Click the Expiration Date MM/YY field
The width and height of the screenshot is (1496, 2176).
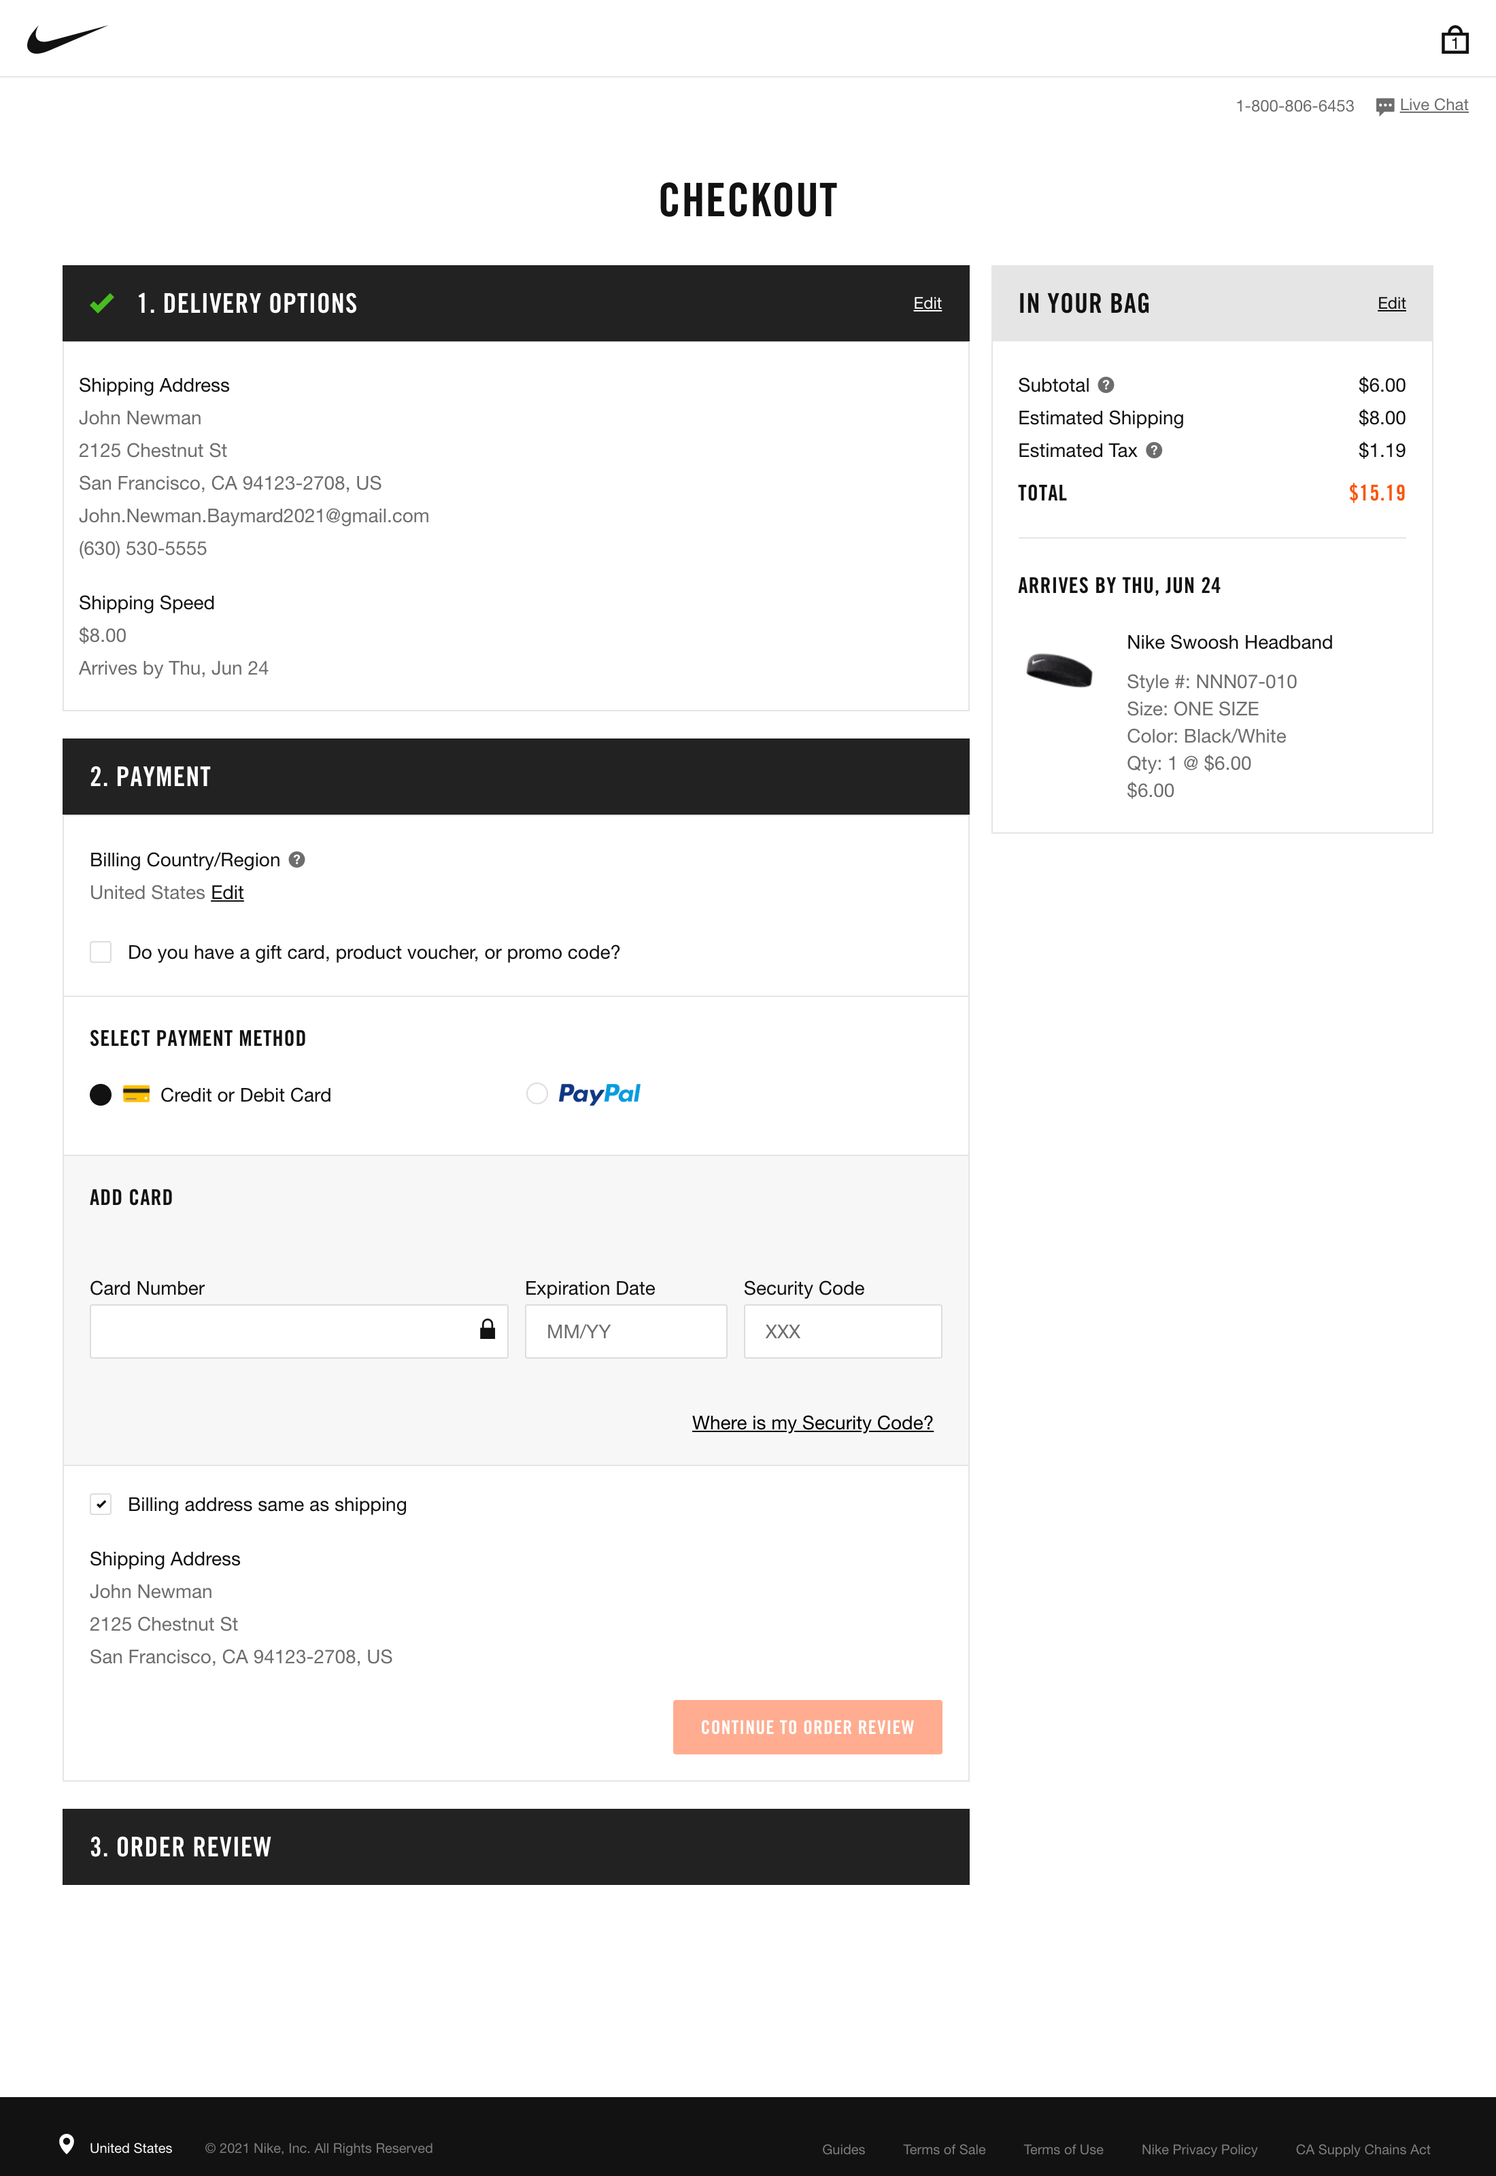(x=625, y=1331)
